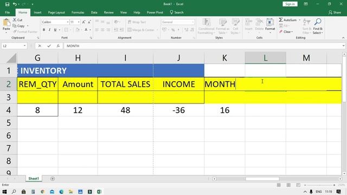Expand the formula bar with its chevron

point(343,45)
